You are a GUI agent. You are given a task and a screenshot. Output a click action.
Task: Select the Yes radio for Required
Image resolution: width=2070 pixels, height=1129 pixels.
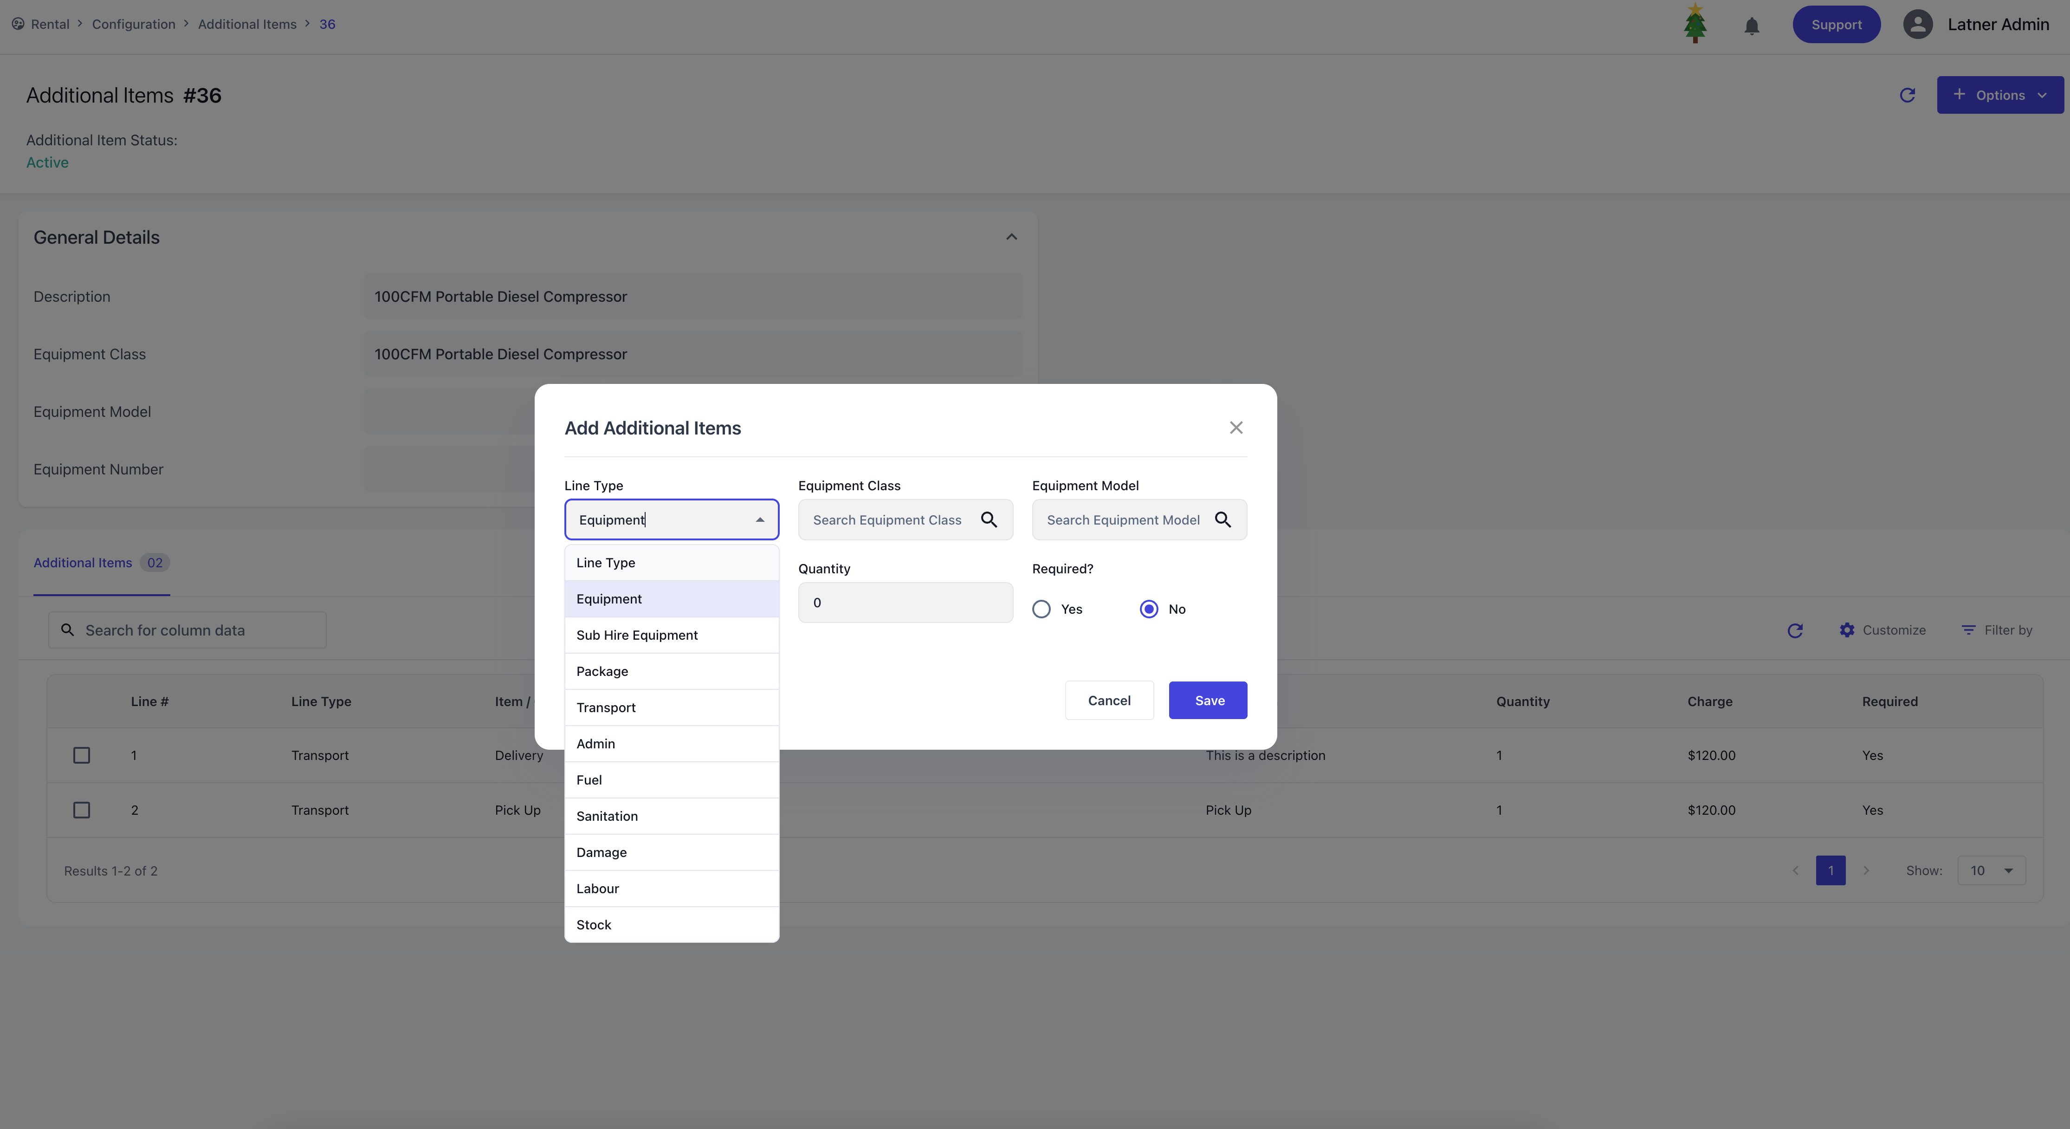pos(1041,609)
